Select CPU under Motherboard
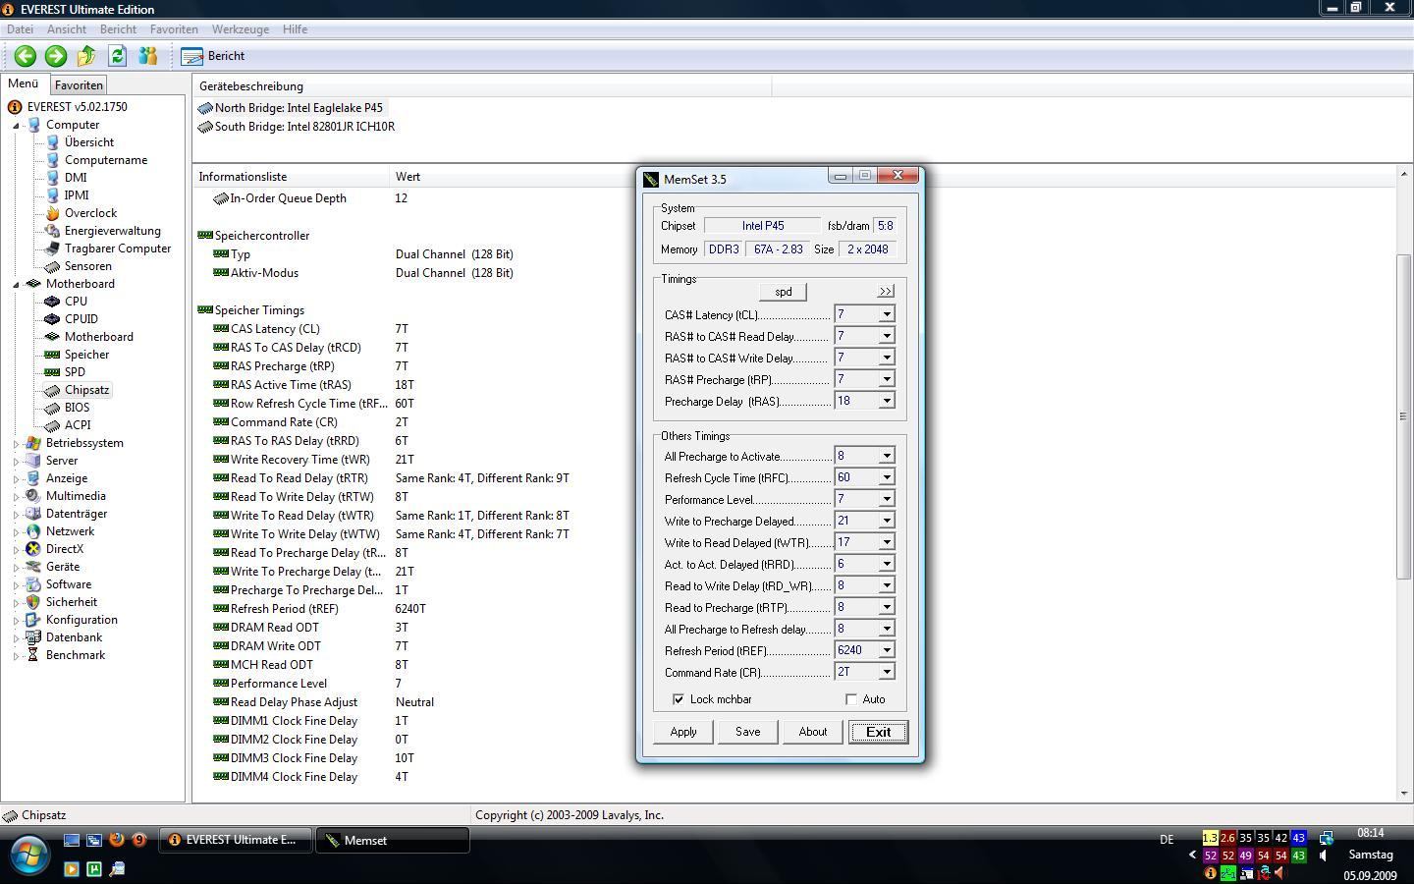Image resolution: width=1414 pixels, height=884 pixels. tap(76, 302)
